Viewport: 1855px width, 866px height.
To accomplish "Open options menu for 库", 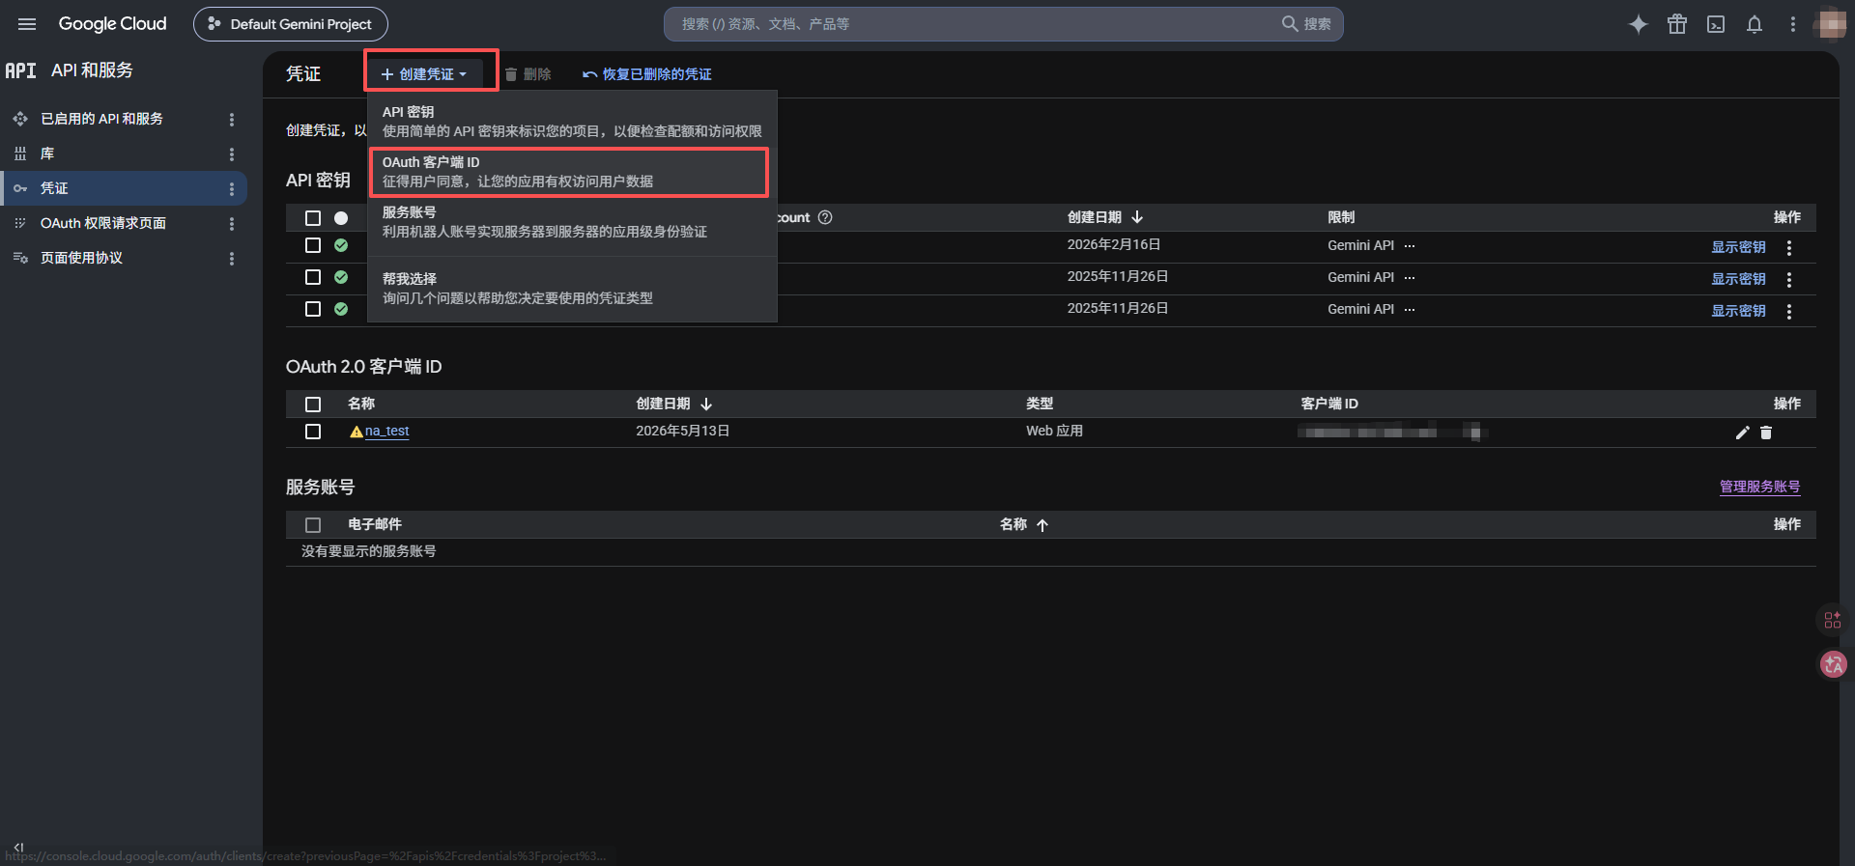I will [232, 154].
